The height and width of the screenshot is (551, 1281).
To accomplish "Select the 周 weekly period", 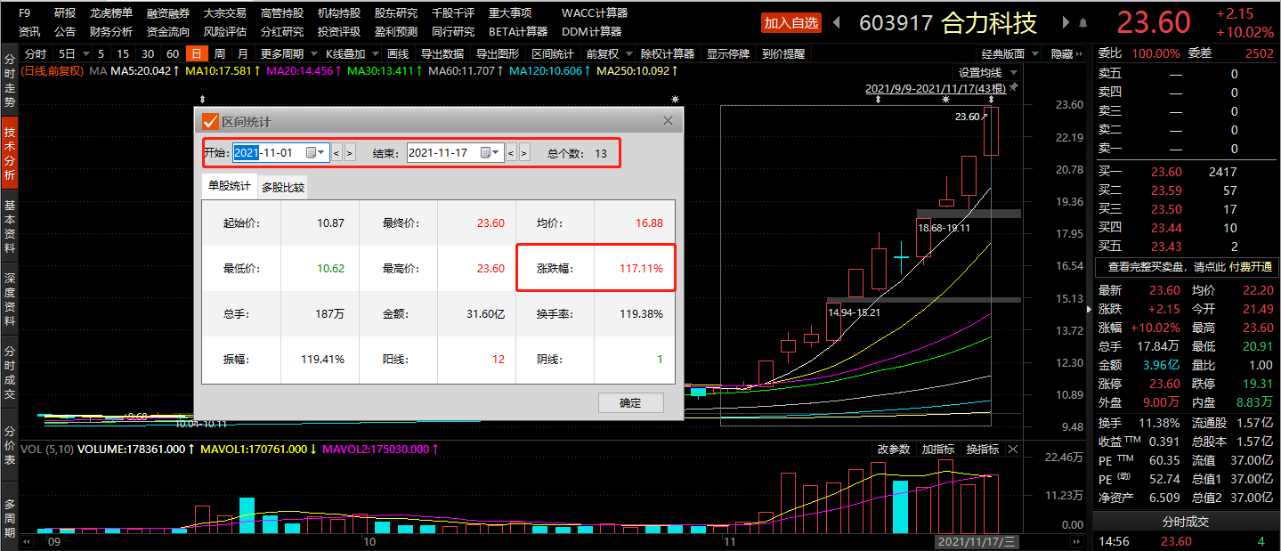I will [219, 54].
